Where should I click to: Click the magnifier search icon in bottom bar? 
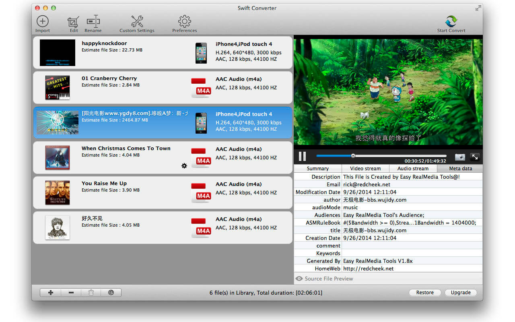[x=111, y=293]
